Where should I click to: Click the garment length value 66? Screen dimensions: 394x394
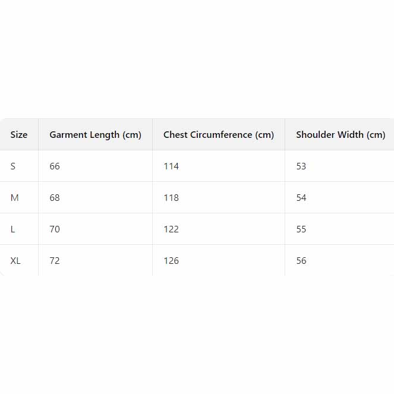point(55,166)
